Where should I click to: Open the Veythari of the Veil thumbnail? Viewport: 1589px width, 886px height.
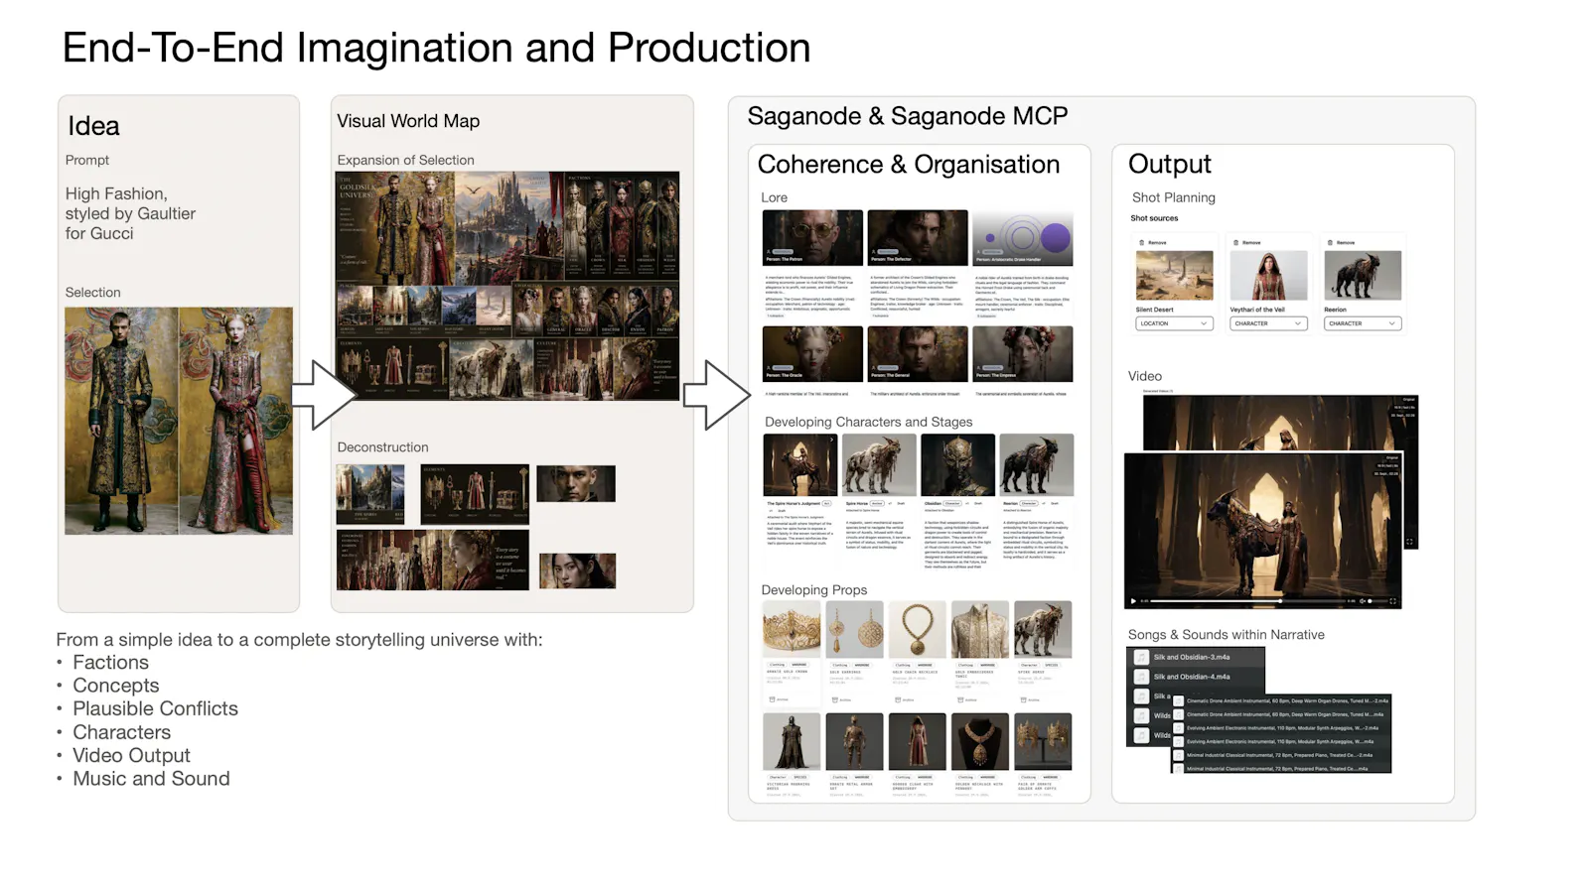1268,276
